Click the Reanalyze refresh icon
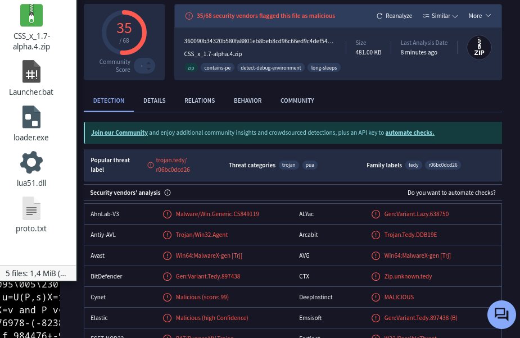 [379, 16]
